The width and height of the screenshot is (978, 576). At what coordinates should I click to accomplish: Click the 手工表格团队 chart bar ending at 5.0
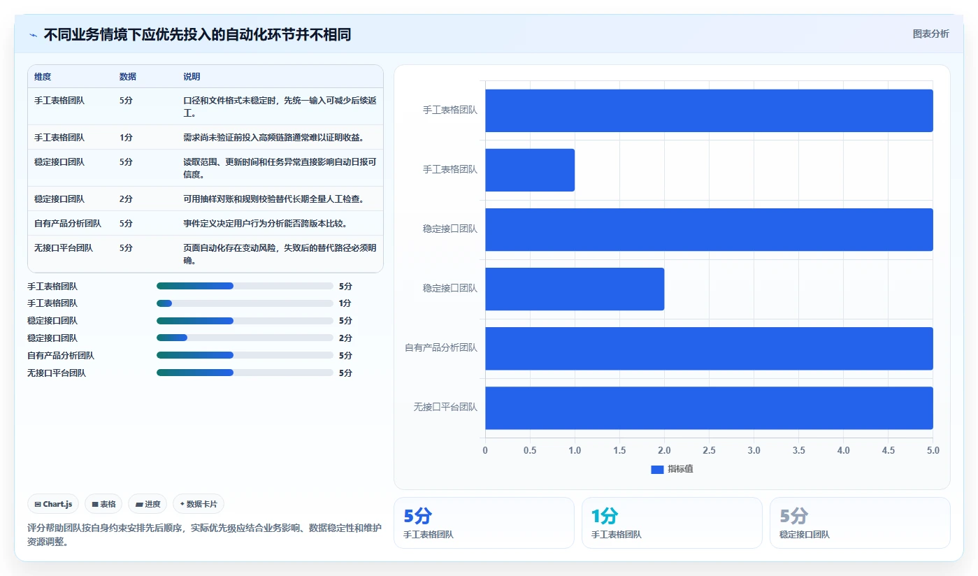(709, 110)
